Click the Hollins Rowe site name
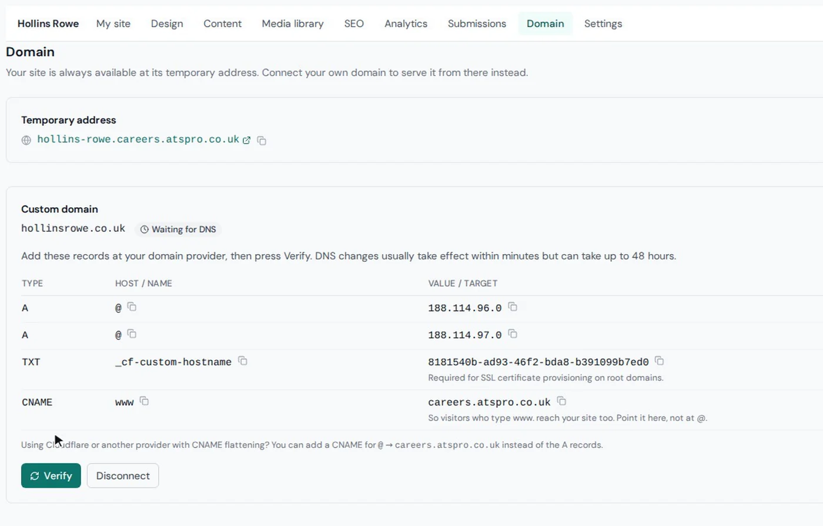Screen dimensions: 823x526 pos(48,24)
